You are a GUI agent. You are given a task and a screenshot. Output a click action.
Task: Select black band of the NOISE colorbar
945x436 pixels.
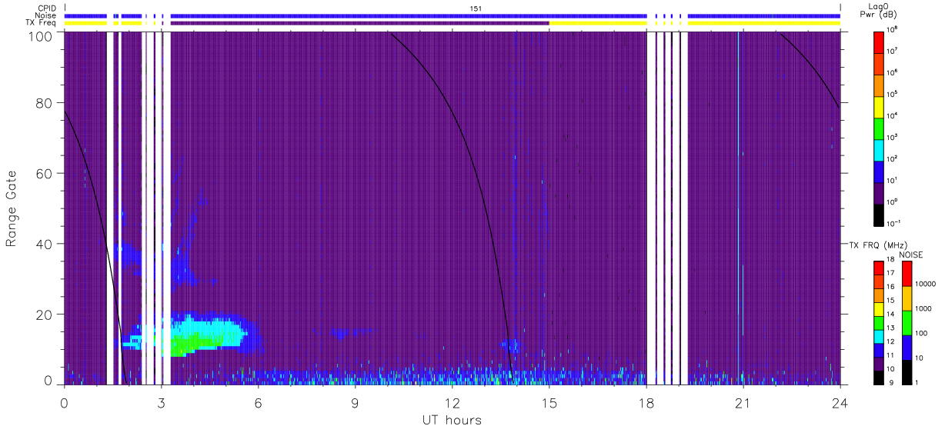click(x=907, y=371)
